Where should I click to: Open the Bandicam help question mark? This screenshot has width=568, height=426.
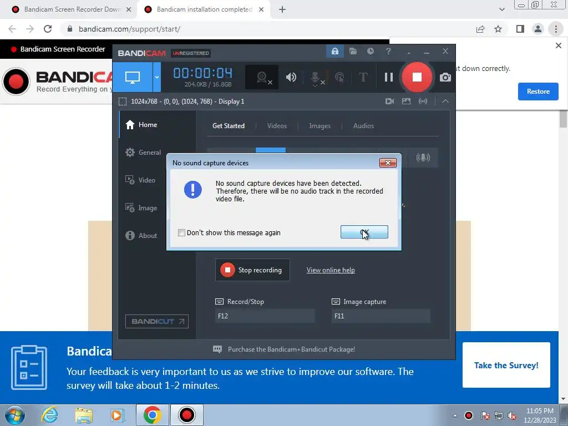(388, 51)
